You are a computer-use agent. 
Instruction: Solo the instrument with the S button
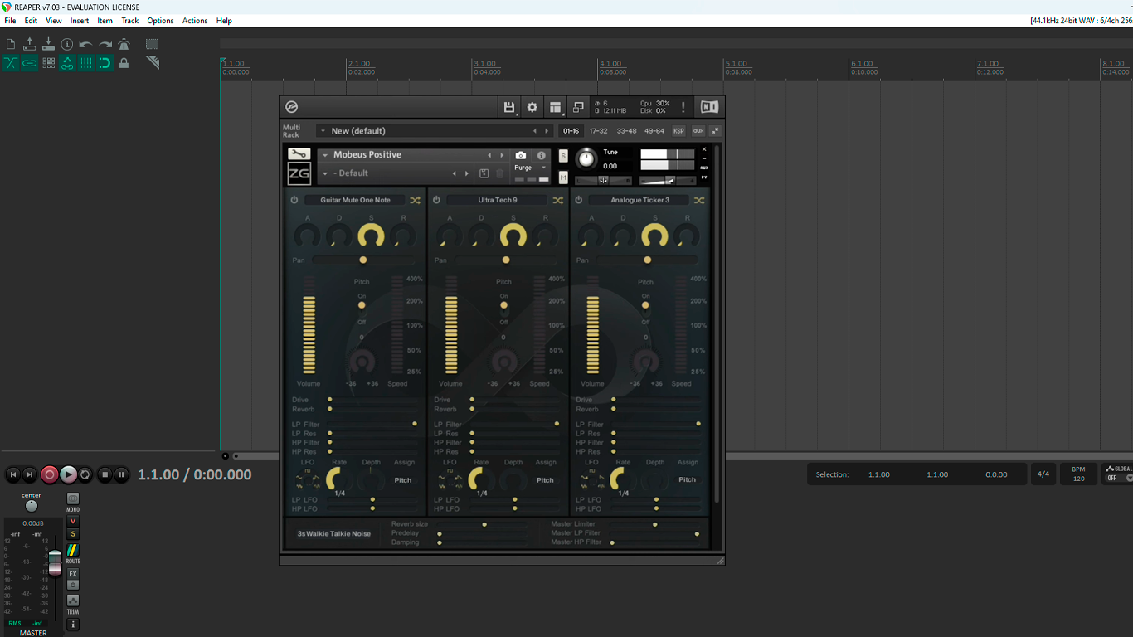tap(563, 156)
